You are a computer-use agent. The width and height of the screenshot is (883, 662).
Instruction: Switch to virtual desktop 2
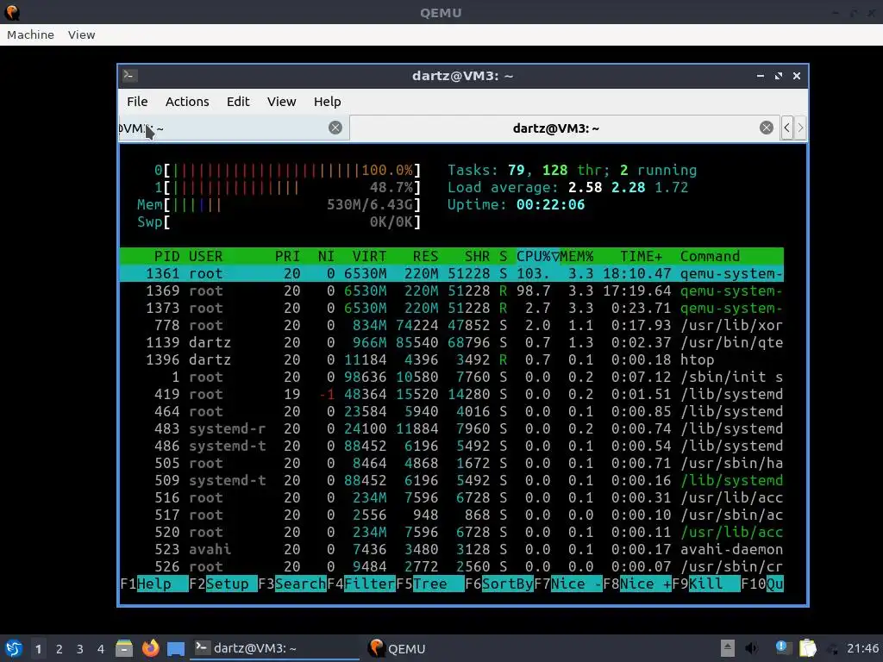click(59, 649)
